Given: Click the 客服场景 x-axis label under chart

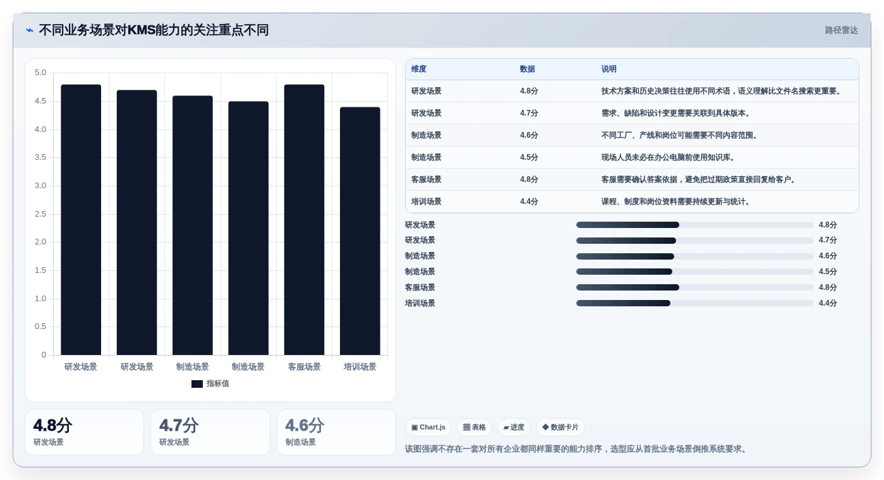Looking at the screenshot, I should click(x=304, y=367).
